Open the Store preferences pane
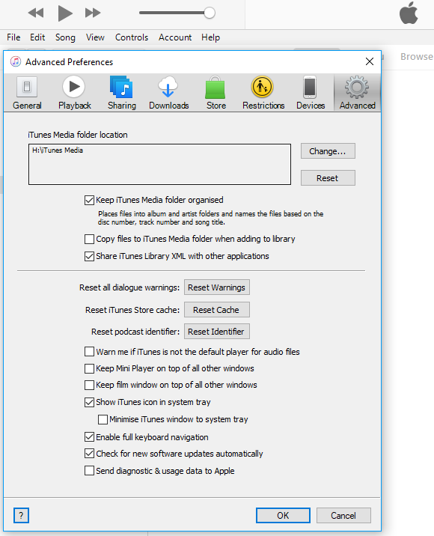 216,93
